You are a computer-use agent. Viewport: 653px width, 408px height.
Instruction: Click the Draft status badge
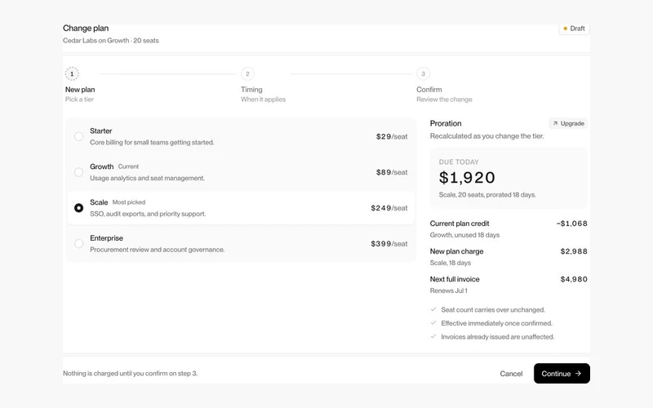575,29
